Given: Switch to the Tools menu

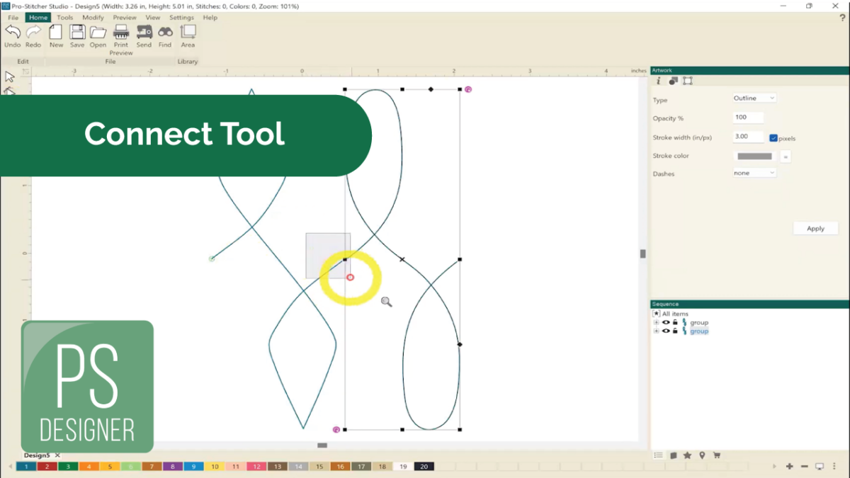Looking at the screenshot, I should pos(64,17).
